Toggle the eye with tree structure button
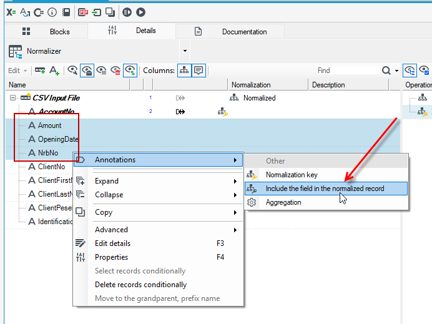Viewport: 432px width, 324px height. [410, 71]
